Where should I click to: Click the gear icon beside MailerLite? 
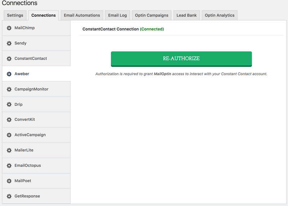pos(9,150)
